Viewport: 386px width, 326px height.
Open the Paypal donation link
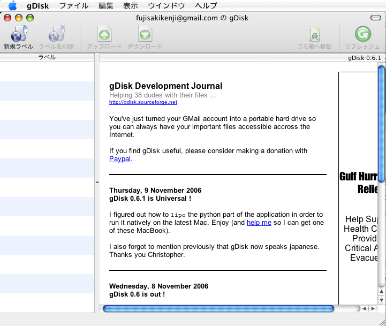coord(120,159)
